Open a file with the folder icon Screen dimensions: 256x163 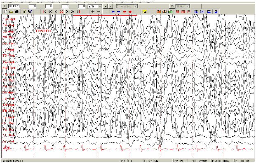[x=11, y=12]
